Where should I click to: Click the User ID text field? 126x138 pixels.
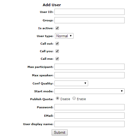(90, 12)
